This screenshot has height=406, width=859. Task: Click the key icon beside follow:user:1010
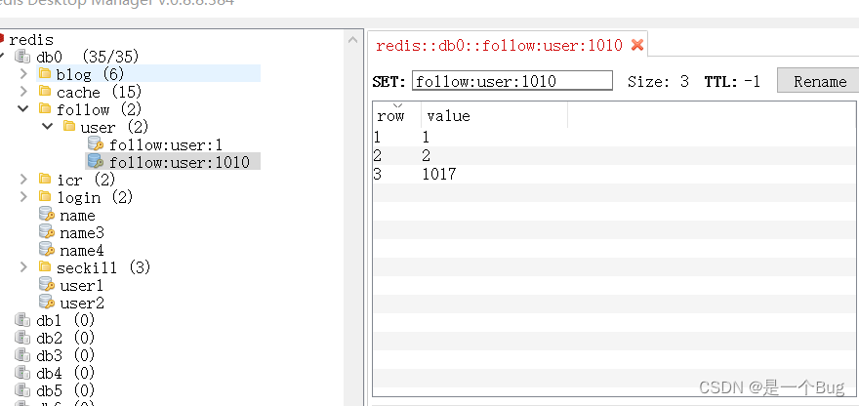(96, 161)
